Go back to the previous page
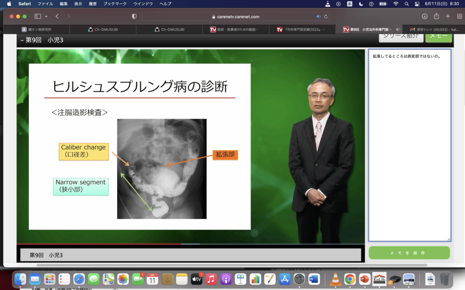The height and width of the screenshot is (290, 465). (x=57, y=16)
